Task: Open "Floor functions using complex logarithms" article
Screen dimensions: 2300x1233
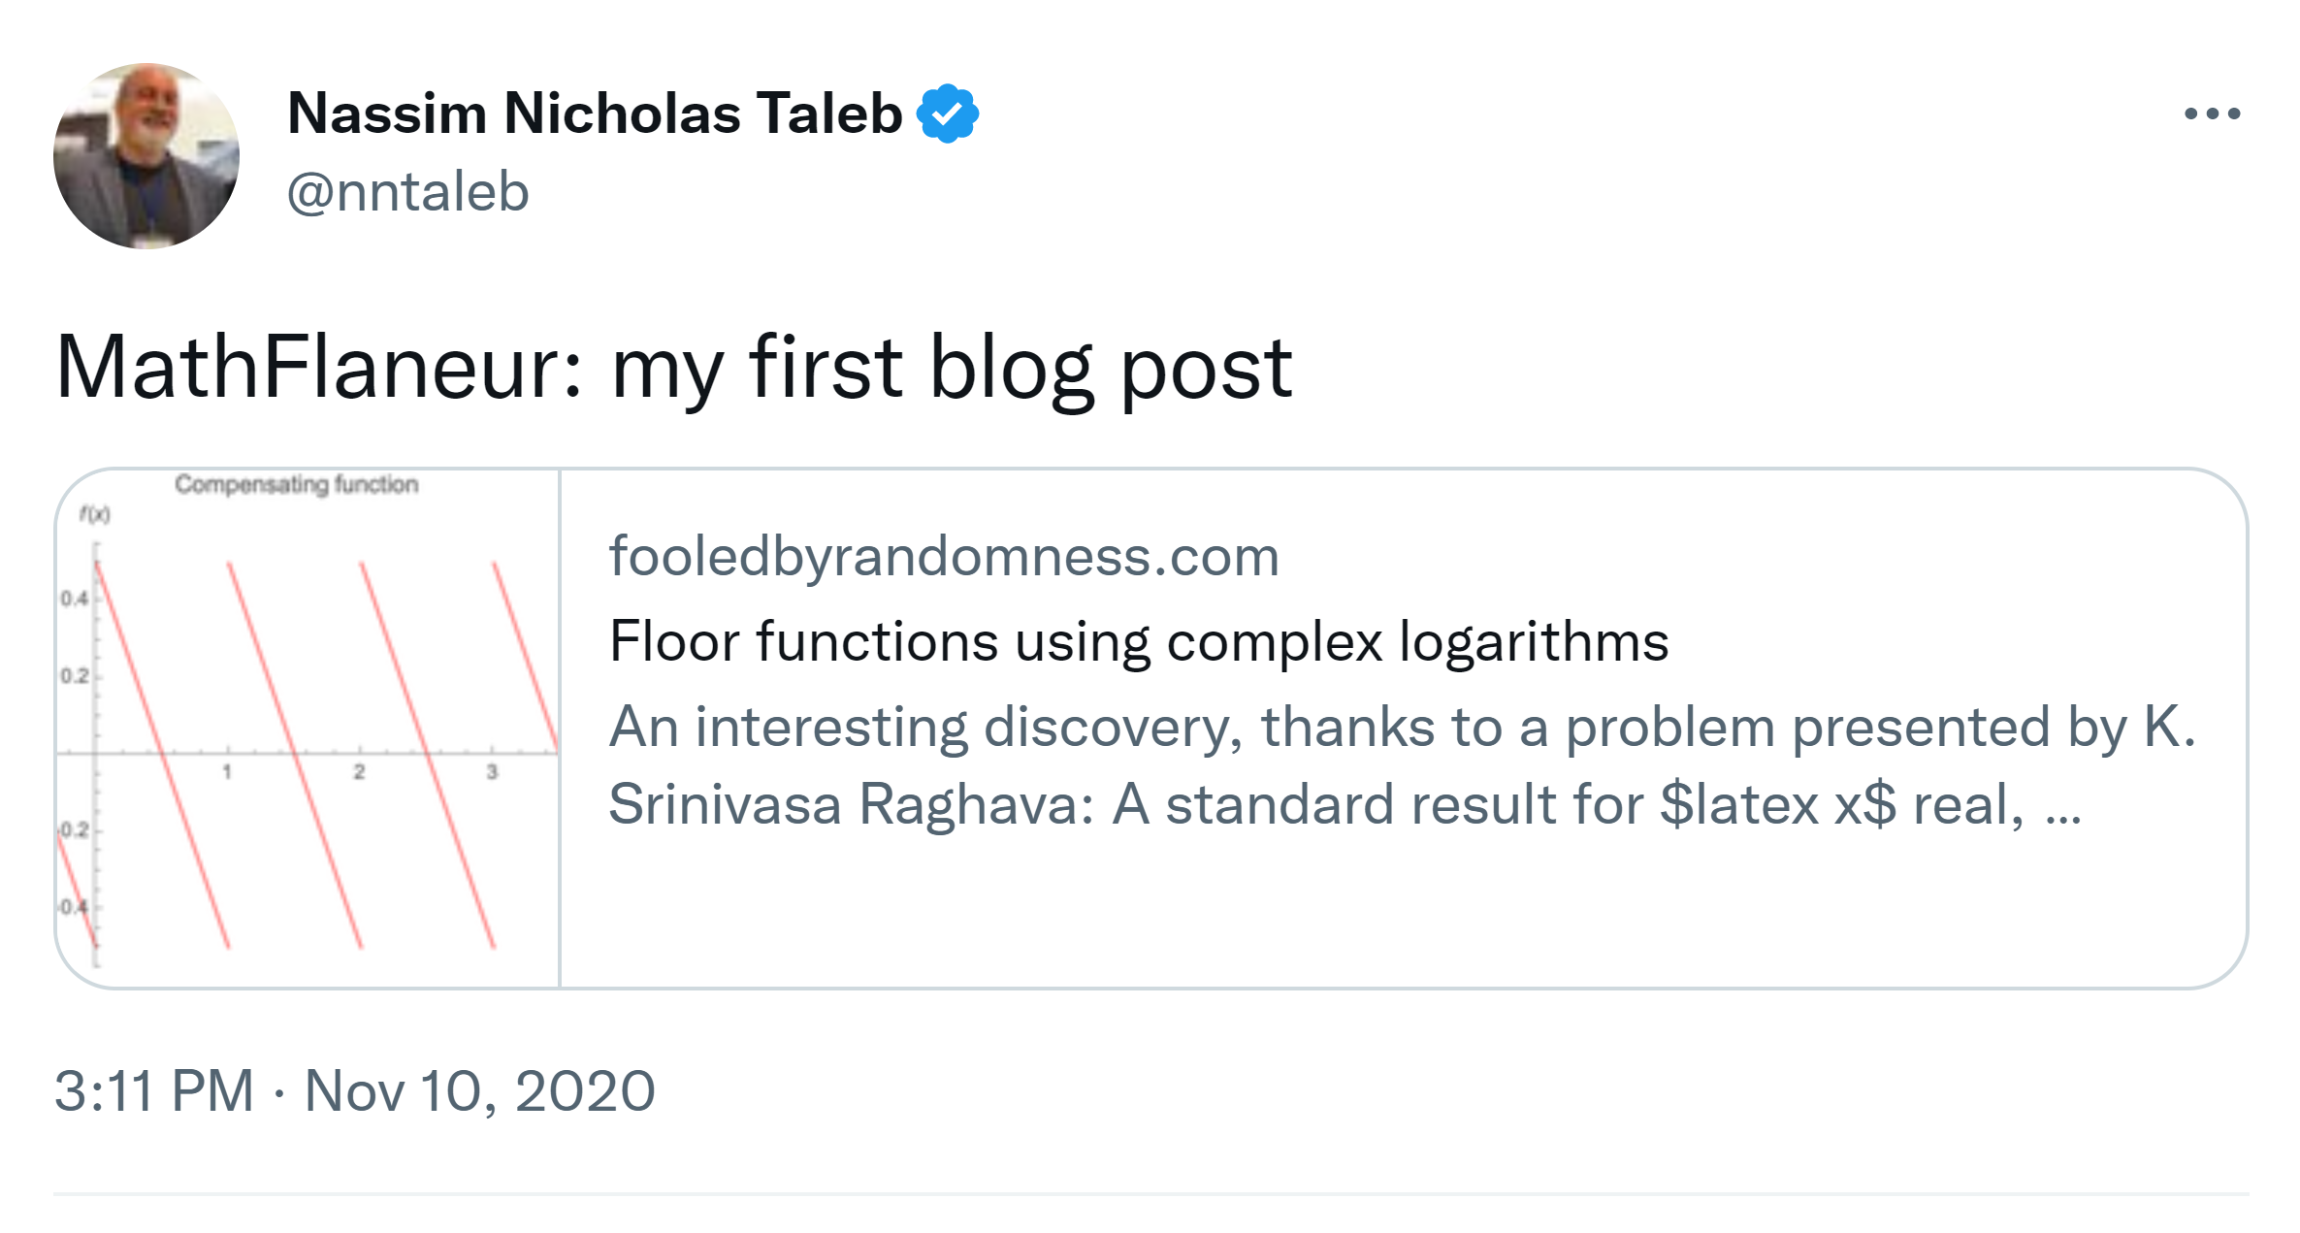Action: pos(1138,642)
